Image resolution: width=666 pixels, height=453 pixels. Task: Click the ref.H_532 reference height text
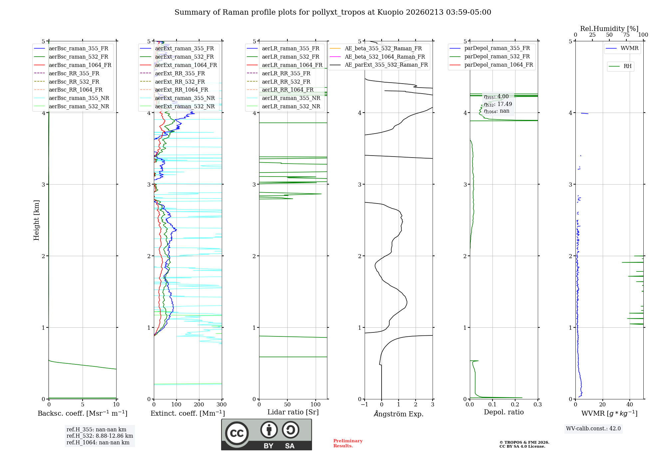coord(100,436)
